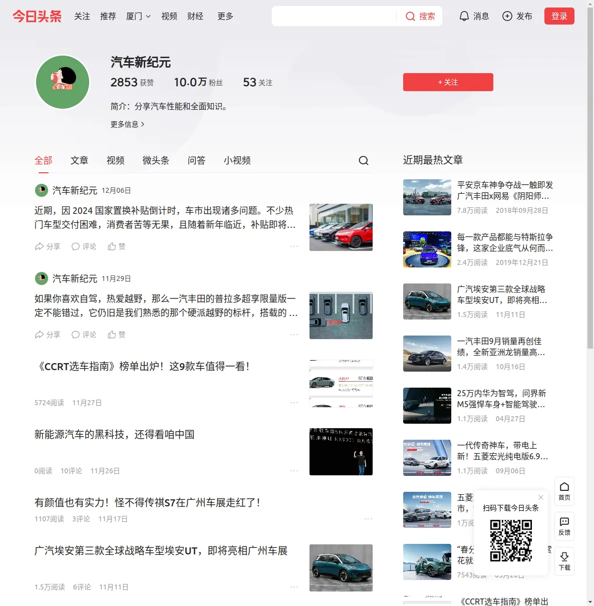This screenshot has height=606, width=594.
Task: Open article 《CCRT选车指南》榜单出炉 in feed
Action: coord(142,367)
